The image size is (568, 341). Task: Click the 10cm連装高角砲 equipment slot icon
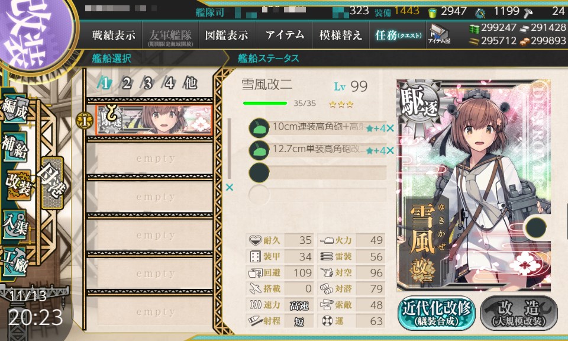259,128
